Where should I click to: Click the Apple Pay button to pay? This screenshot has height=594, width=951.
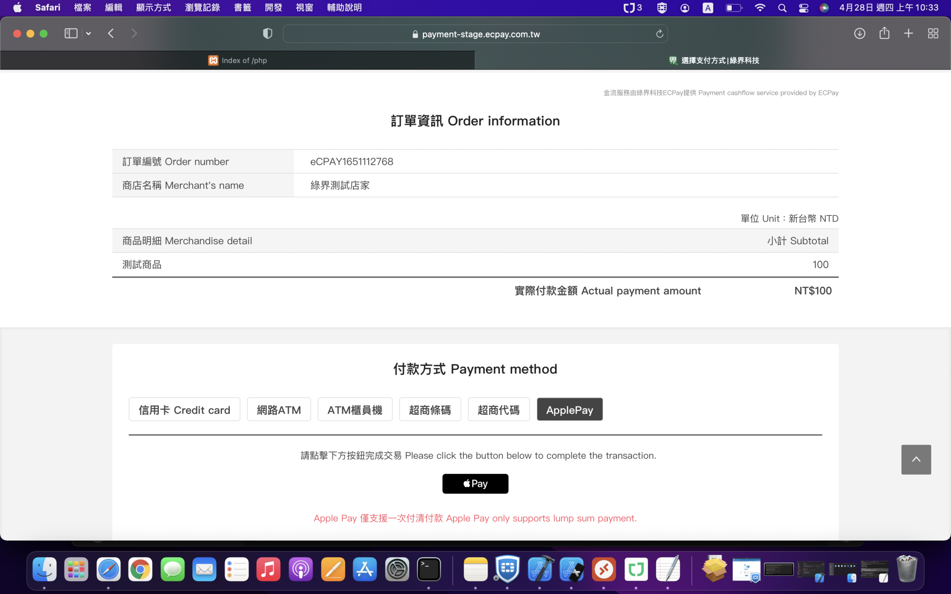click(x=475, y=484)
